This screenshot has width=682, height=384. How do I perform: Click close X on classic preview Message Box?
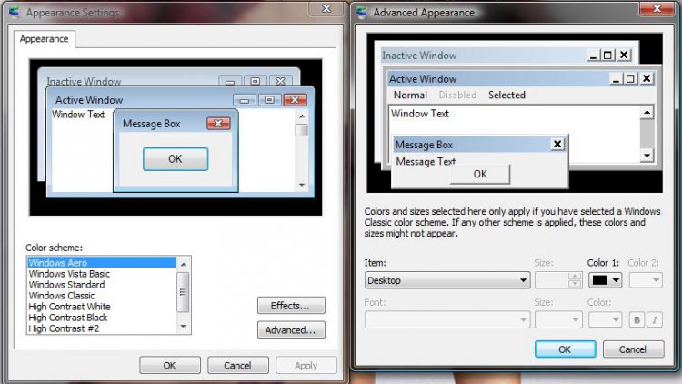(557, 144)
